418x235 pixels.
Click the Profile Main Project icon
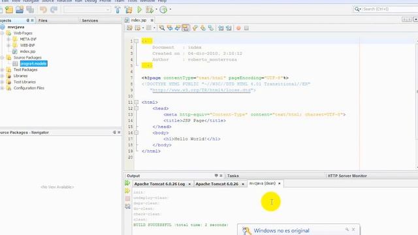[163, 10]
